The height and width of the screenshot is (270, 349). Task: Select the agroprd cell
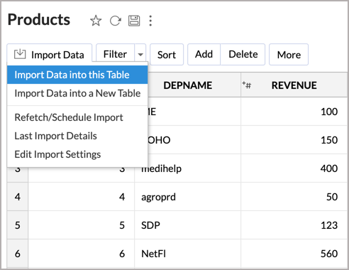click(188, 197)
